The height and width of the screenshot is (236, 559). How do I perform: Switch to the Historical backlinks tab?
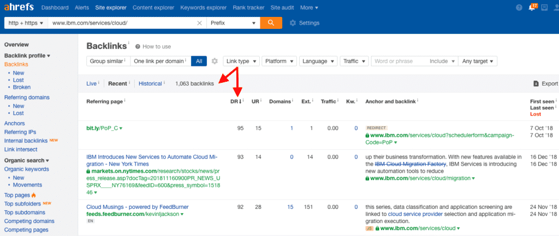click(x=150, y=83)
